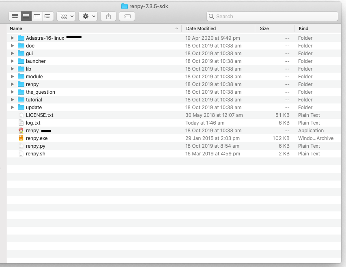Select the renpy application icon
Image resolution: width=346 pixels, height=267 pixels.
21,131
